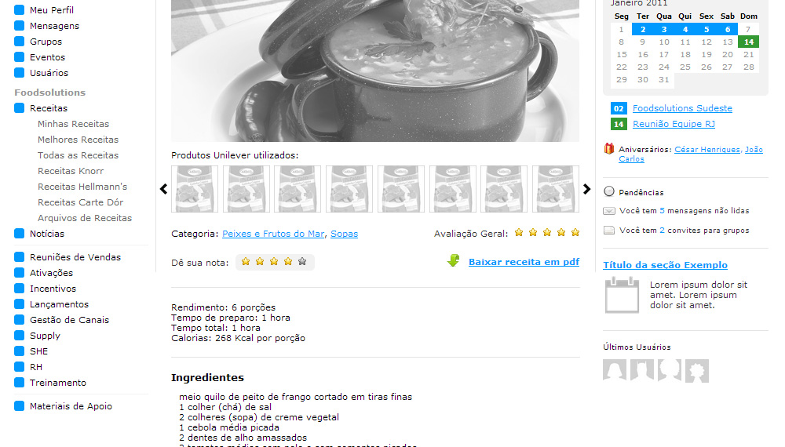Click the right arrow of products carousel
785x447 pixels.
[x=586, y=189]
